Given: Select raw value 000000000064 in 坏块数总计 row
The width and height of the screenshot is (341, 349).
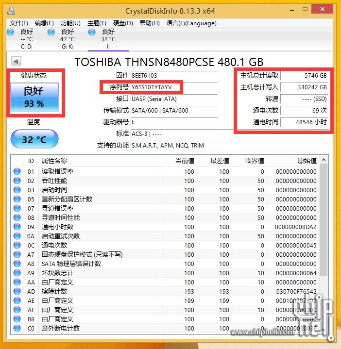Looking at the screenshot, I should [296, 273].
